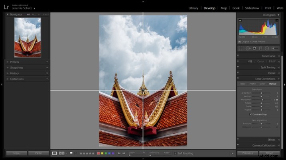The image size is (286, 160).
Task: Select the Crop Overlay tool icon
Action: [241, 48]
